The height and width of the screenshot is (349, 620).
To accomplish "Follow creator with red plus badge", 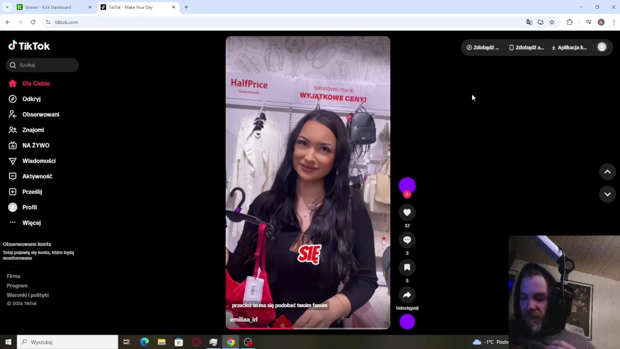I will tap(407, 194).
